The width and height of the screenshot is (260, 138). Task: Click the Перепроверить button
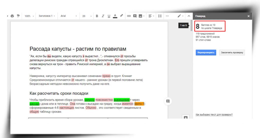tap(206, 53)
